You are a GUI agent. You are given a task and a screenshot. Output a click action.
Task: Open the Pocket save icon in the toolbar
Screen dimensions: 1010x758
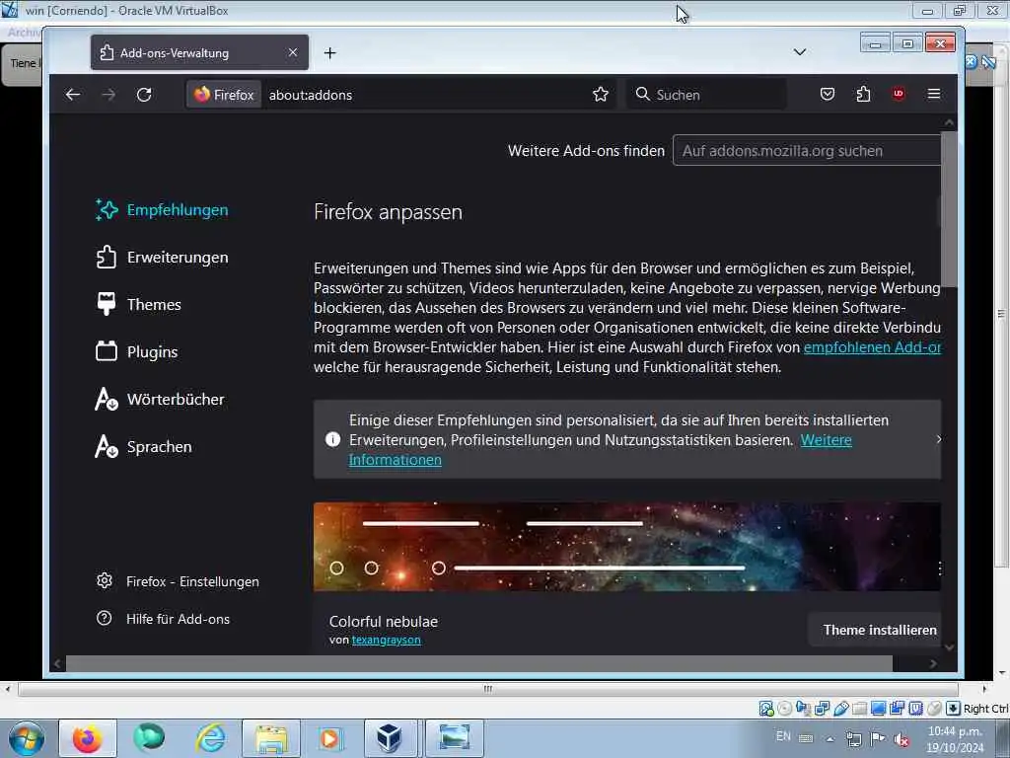tap(828, 95)
